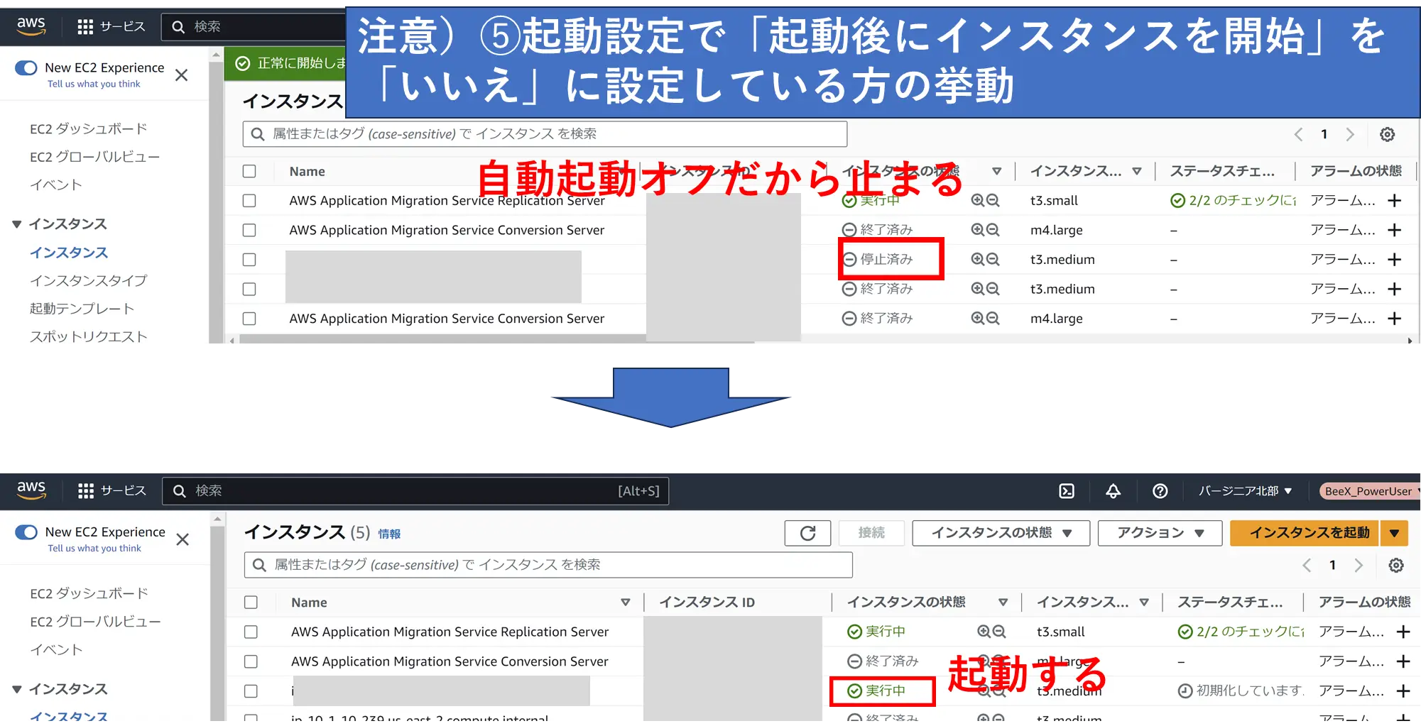
Task: Toggle New EC2 Experience switch in upper console
Action: pos(26,67)
